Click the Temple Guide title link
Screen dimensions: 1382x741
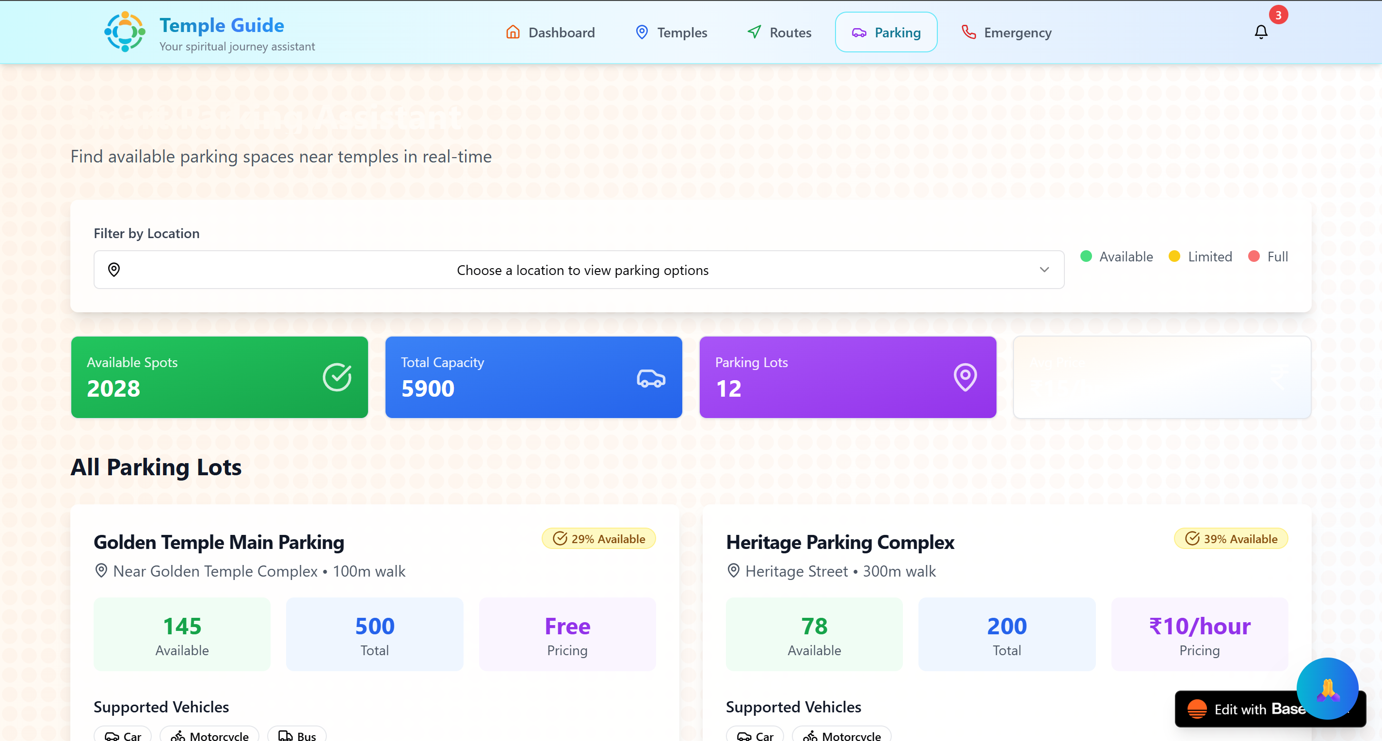point(222,25)
